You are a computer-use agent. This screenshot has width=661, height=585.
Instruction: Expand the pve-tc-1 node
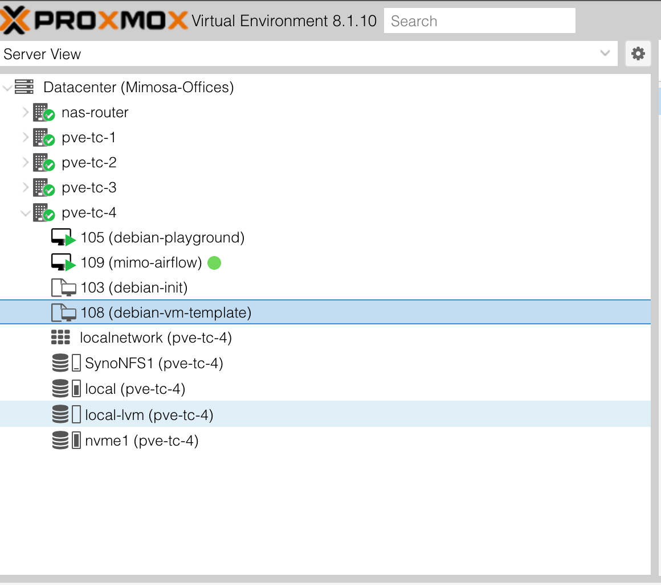26,138
